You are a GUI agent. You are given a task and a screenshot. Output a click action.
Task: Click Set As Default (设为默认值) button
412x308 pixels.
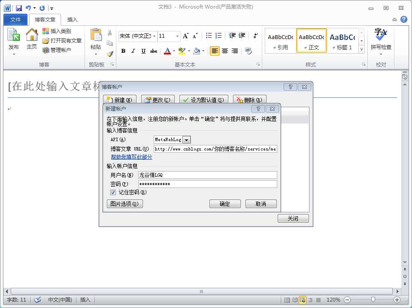point(203,100)
